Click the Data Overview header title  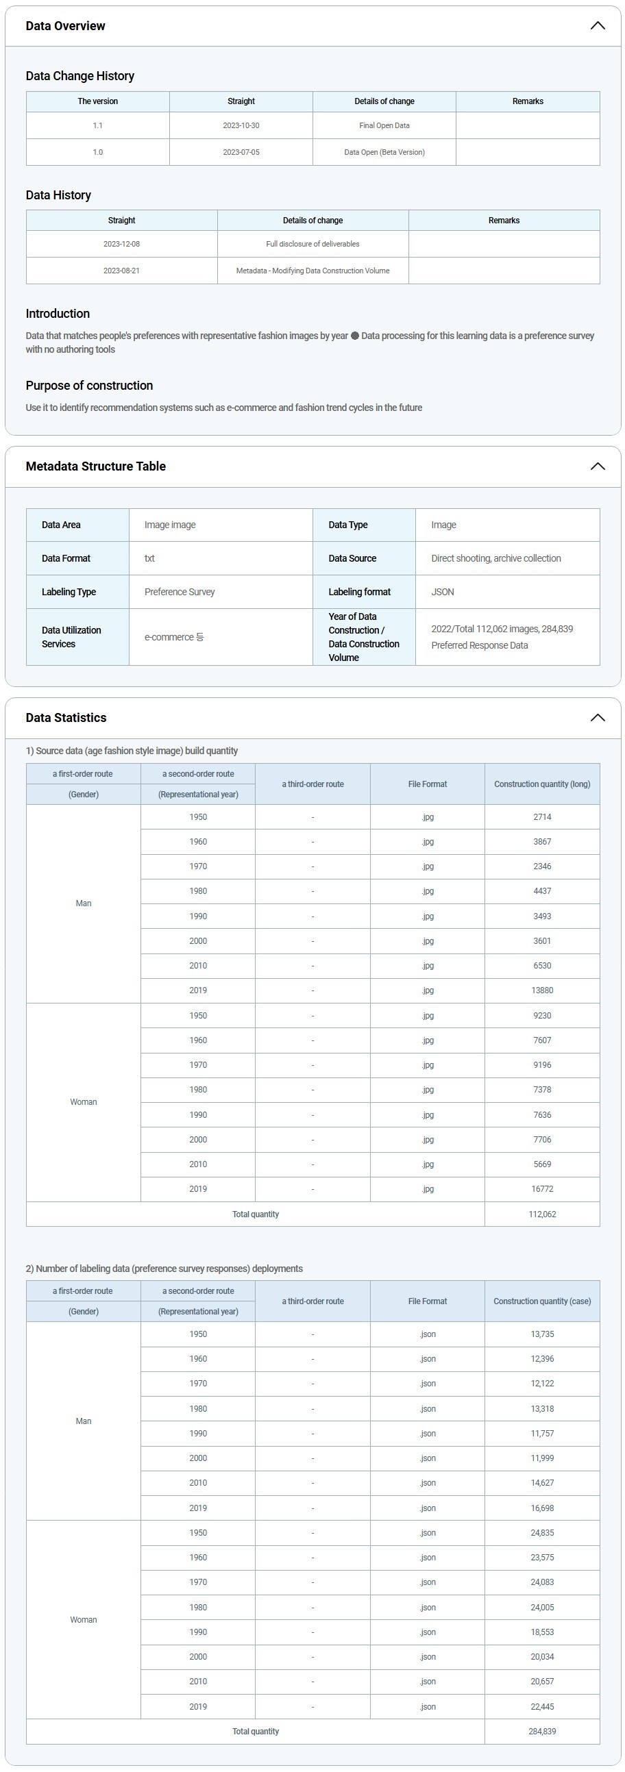click(x=65, y=26)
